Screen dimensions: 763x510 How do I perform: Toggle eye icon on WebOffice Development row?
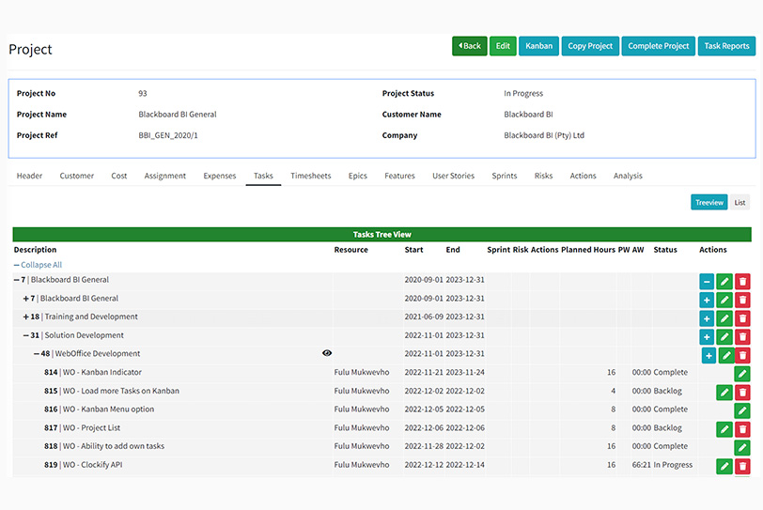(327, 354)
